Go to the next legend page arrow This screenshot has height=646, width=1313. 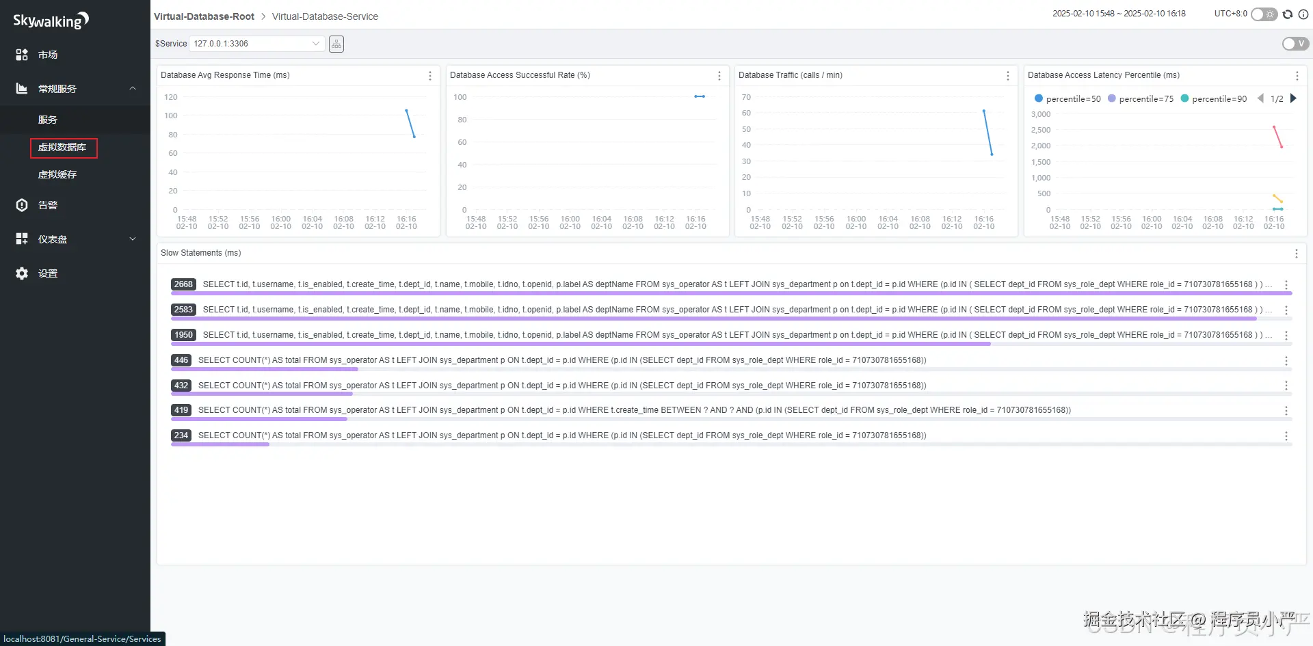[1293, 98]
